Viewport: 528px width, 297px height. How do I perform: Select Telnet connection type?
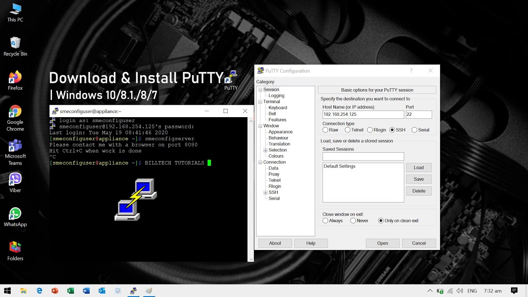tap(348, 130)
